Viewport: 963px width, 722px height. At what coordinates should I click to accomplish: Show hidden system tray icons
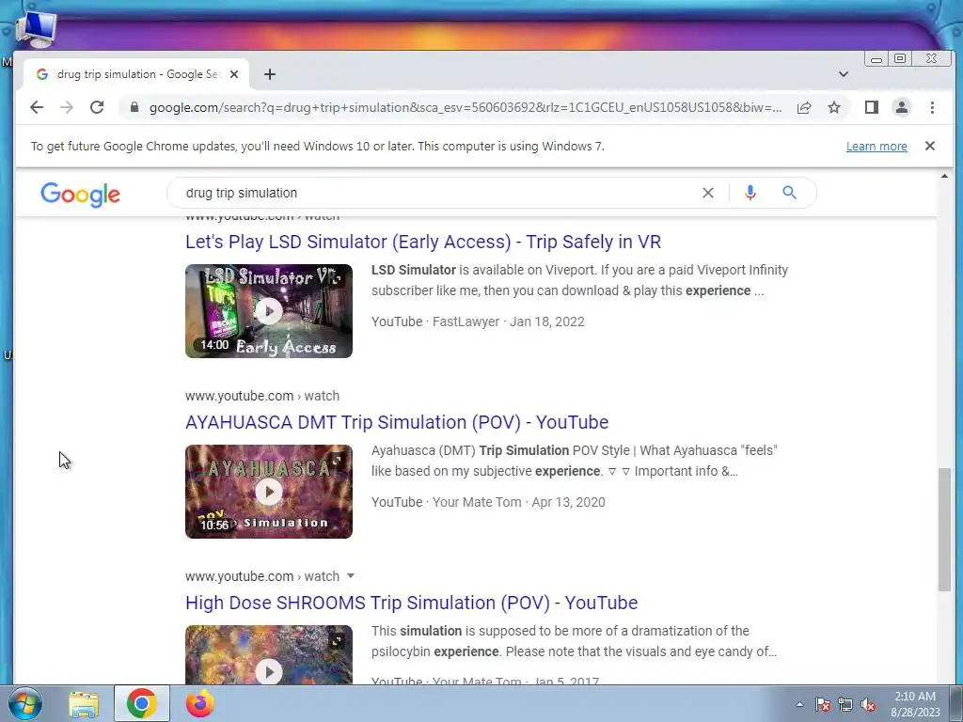799,704
